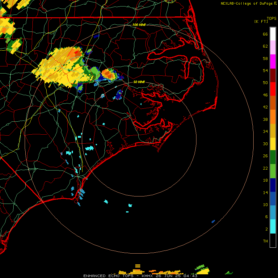The width and height of the screenshot is (278, 278).
Task: Click the magenta legend swatch
Action: (x=273, y=61)
